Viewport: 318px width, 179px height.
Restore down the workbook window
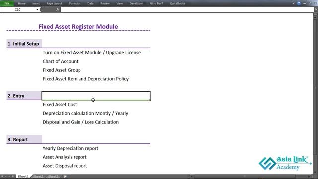[x=310, y=3]
